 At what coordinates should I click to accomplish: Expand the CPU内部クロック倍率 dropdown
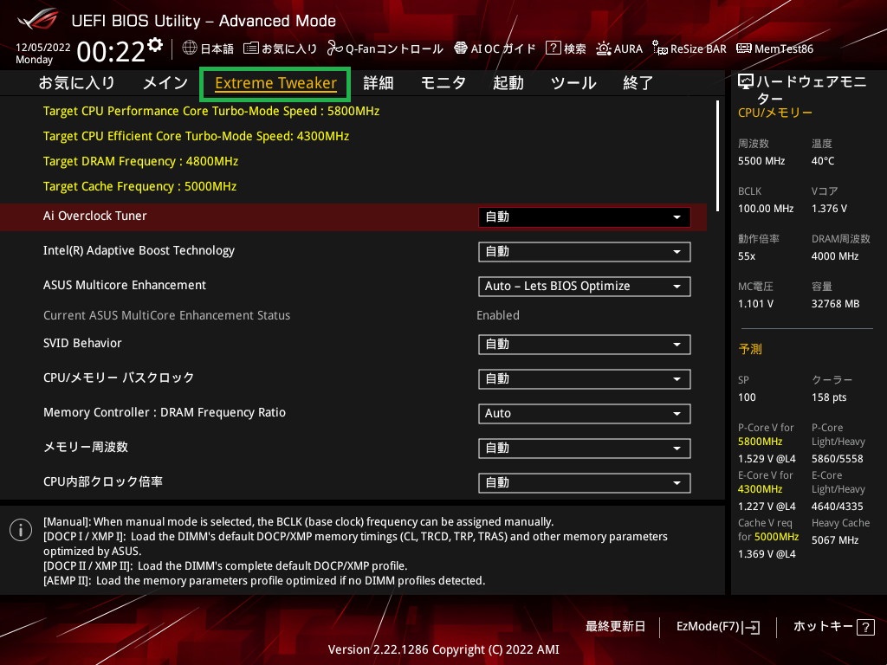[x=585, y=483]
